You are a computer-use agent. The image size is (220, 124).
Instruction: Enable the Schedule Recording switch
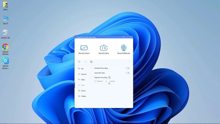pyautogui.click(x=128, y=68)
